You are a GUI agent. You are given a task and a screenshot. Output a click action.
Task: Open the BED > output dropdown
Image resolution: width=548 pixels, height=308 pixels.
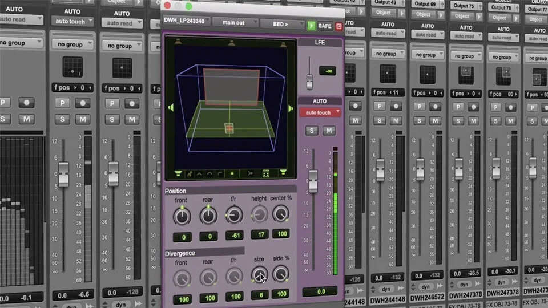click(x=283, y=24)
